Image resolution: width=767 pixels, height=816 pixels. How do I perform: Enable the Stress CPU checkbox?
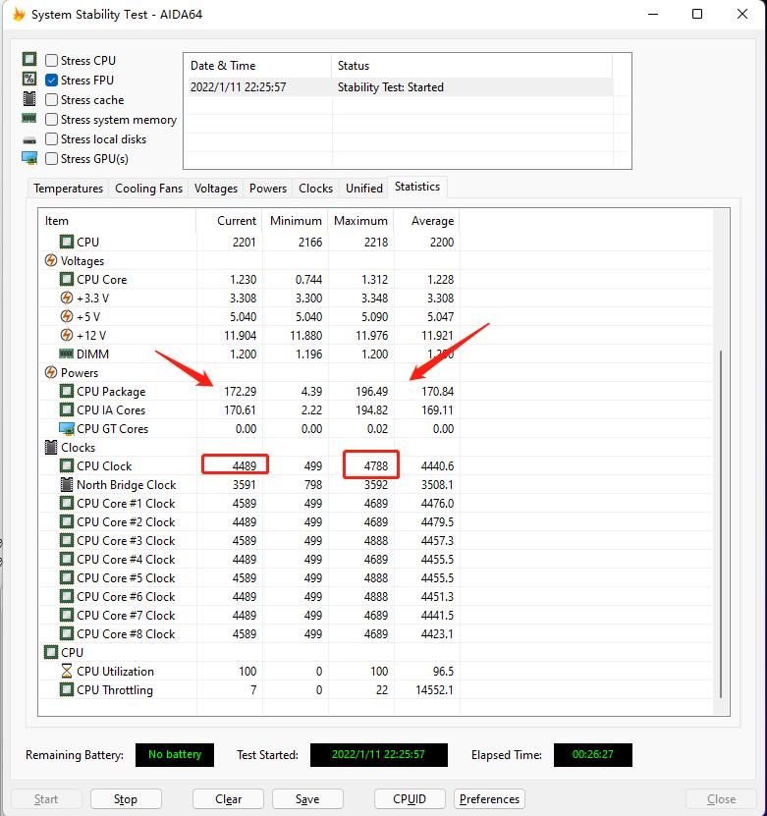point(51,60)
